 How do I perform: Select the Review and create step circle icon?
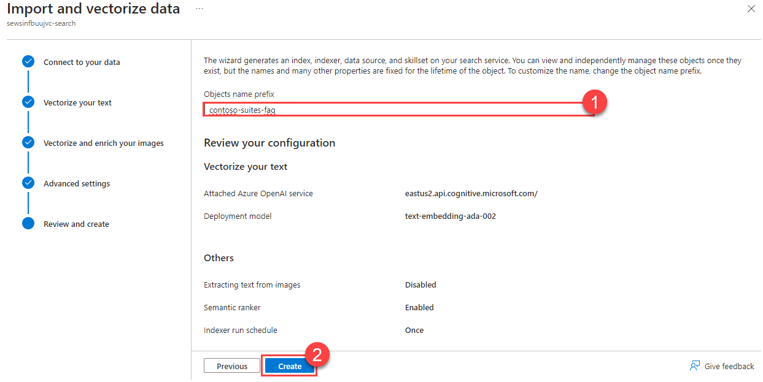coord(28,223)
